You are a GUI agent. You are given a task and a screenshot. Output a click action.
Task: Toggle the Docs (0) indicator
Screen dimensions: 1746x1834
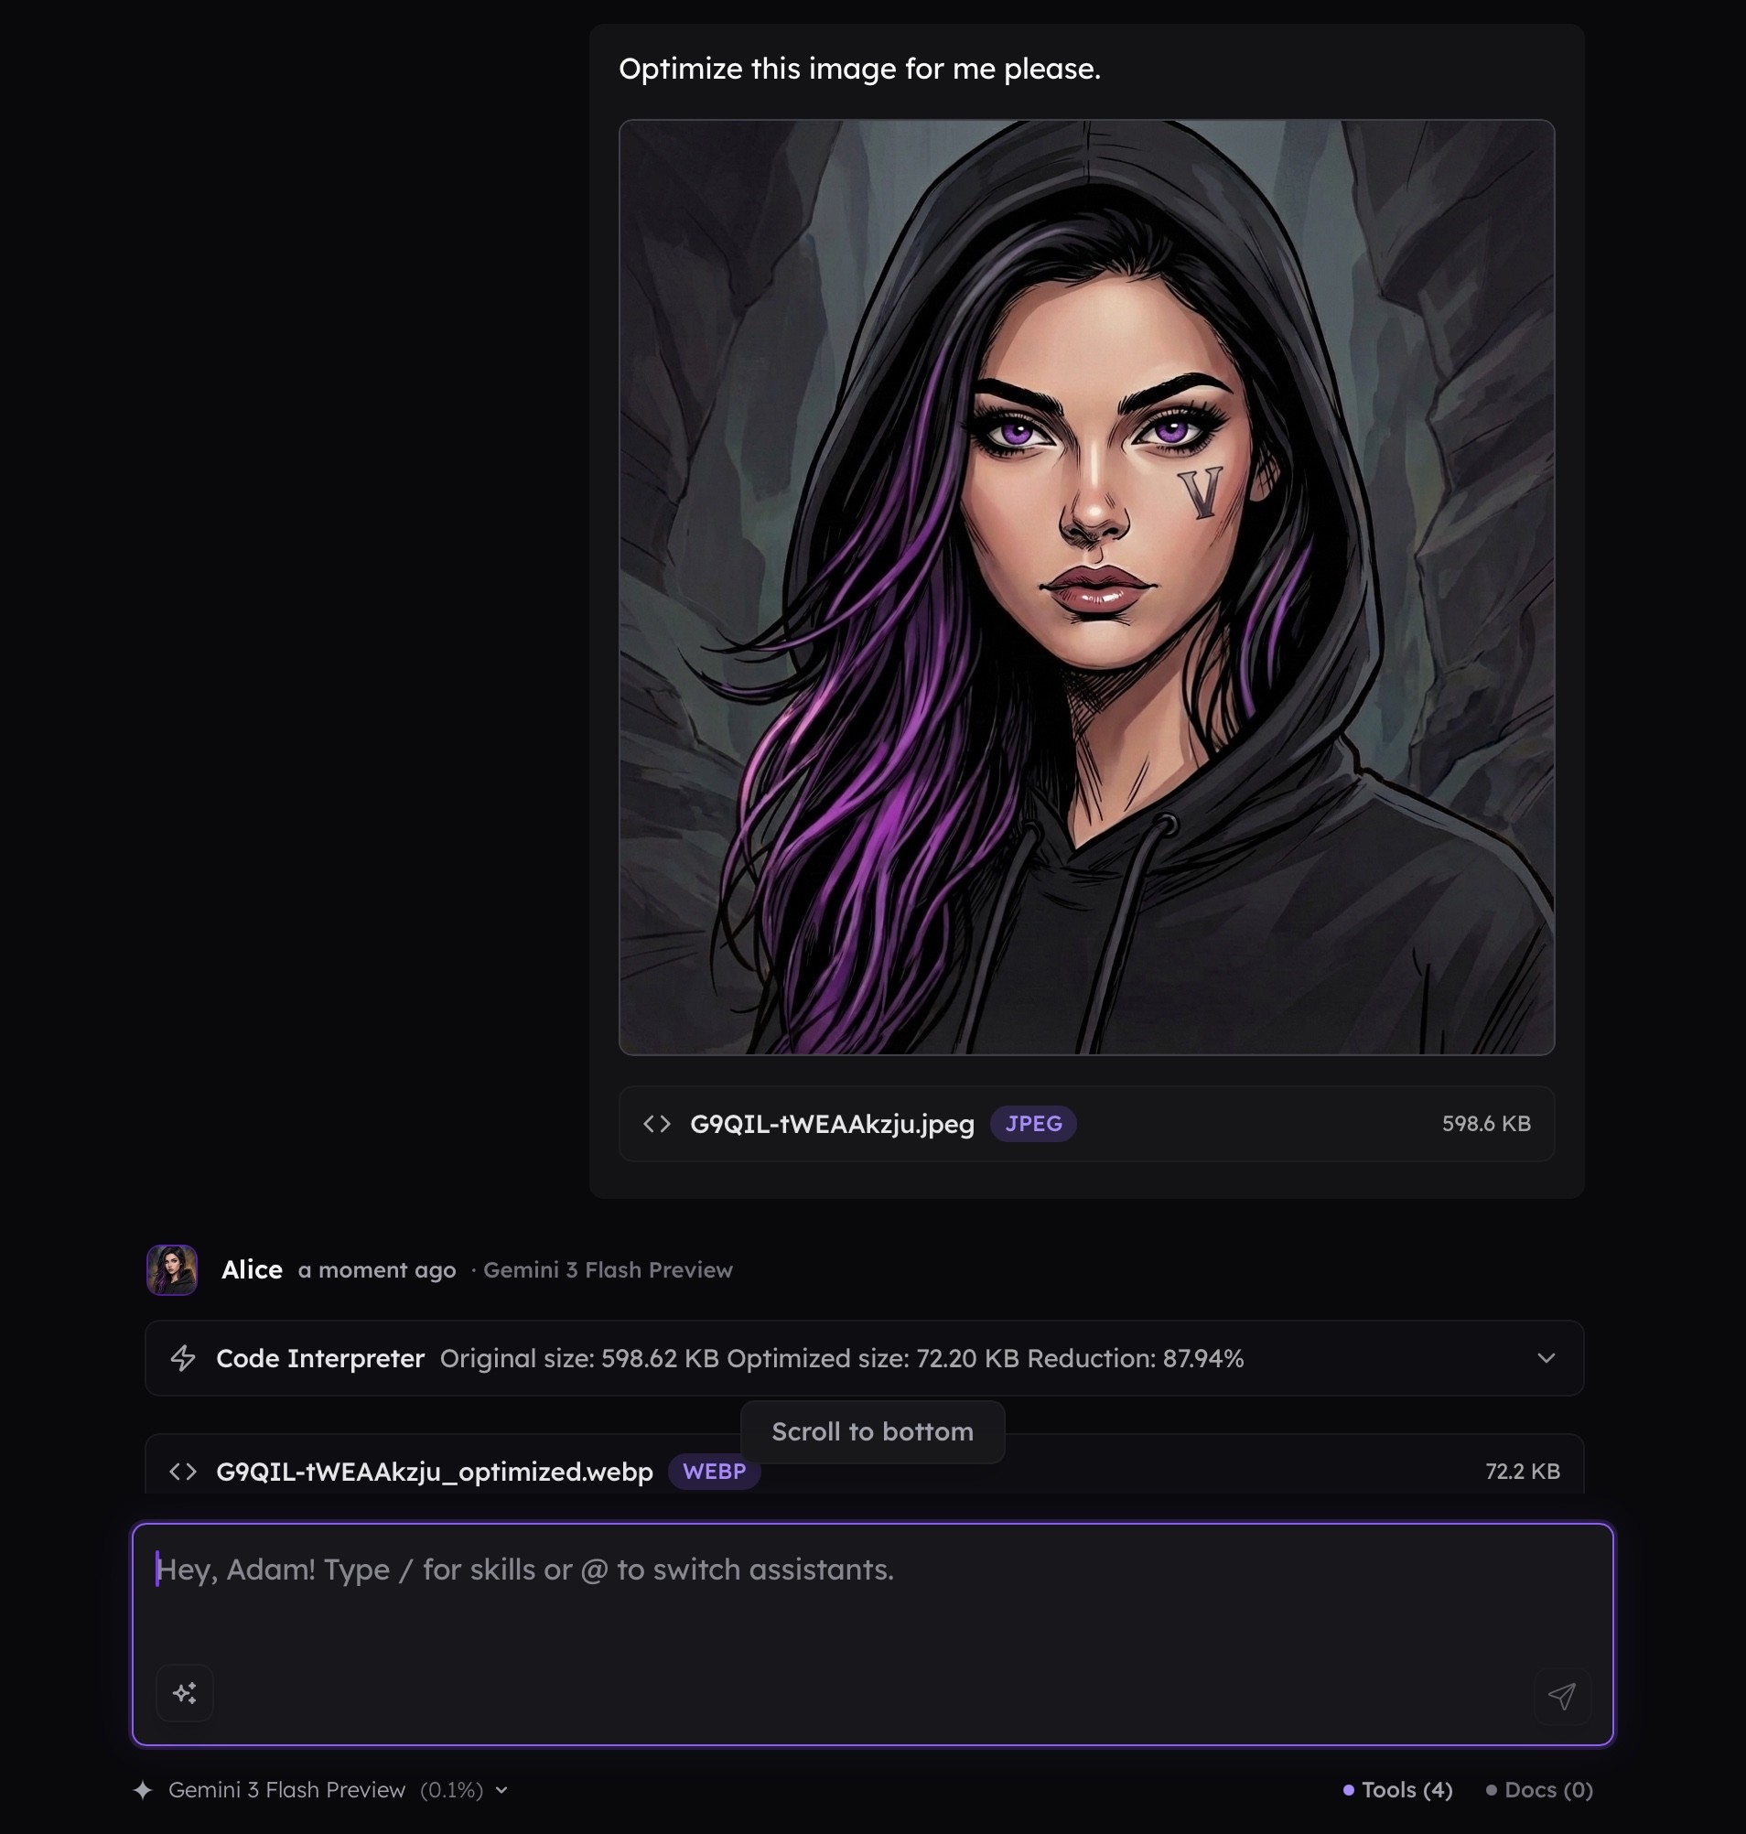1539,1789
